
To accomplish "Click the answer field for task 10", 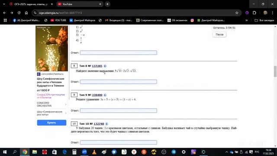I will pyautogui.click(x=118, y=143).
